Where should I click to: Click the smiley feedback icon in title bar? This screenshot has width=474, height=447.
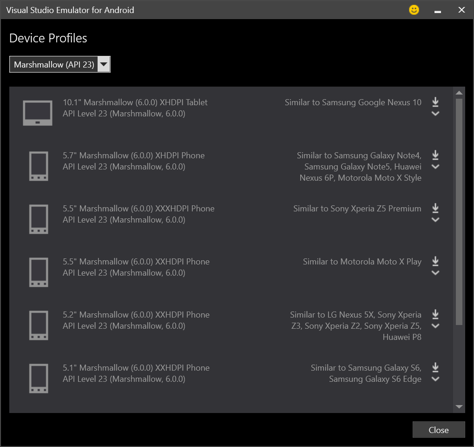tap(414, 10)
